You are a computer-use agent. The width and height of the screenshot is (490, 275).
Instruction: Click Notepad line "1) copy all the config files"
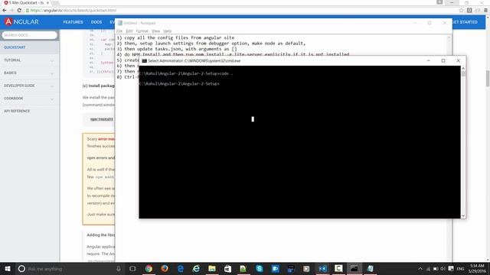click(175, 37)
